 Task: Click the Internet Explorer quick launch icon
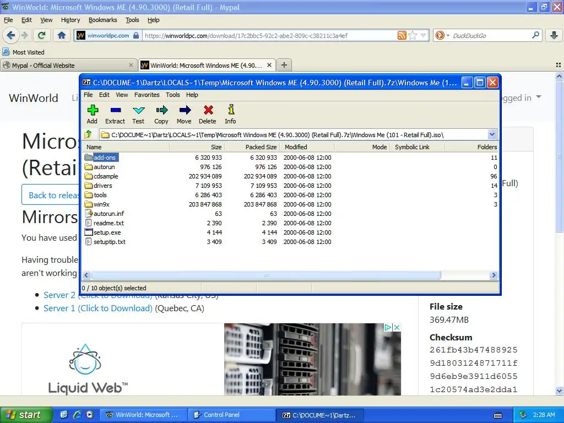pos(77,414)
